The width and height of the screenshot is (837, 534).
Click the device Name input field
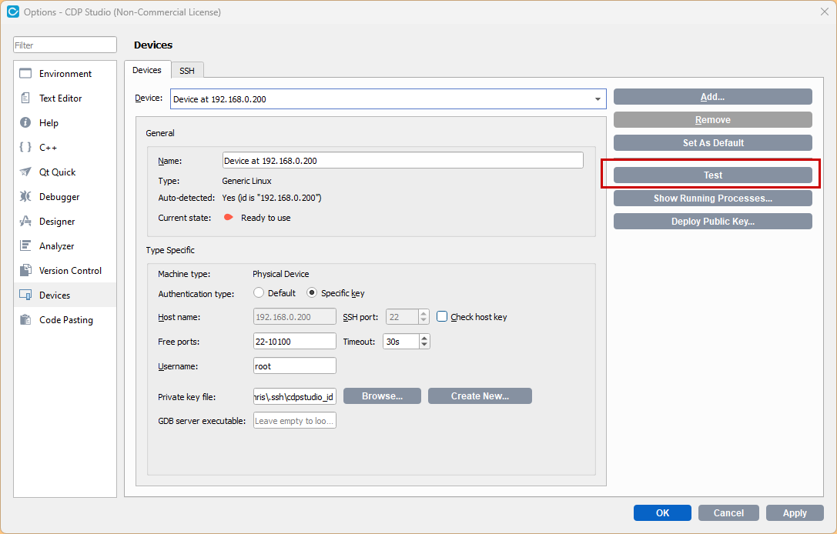click(403, 161)
